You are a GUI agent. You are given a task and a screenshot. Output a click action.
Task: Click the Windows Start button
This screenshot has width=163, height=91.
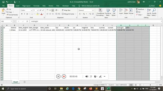point(3,89)
